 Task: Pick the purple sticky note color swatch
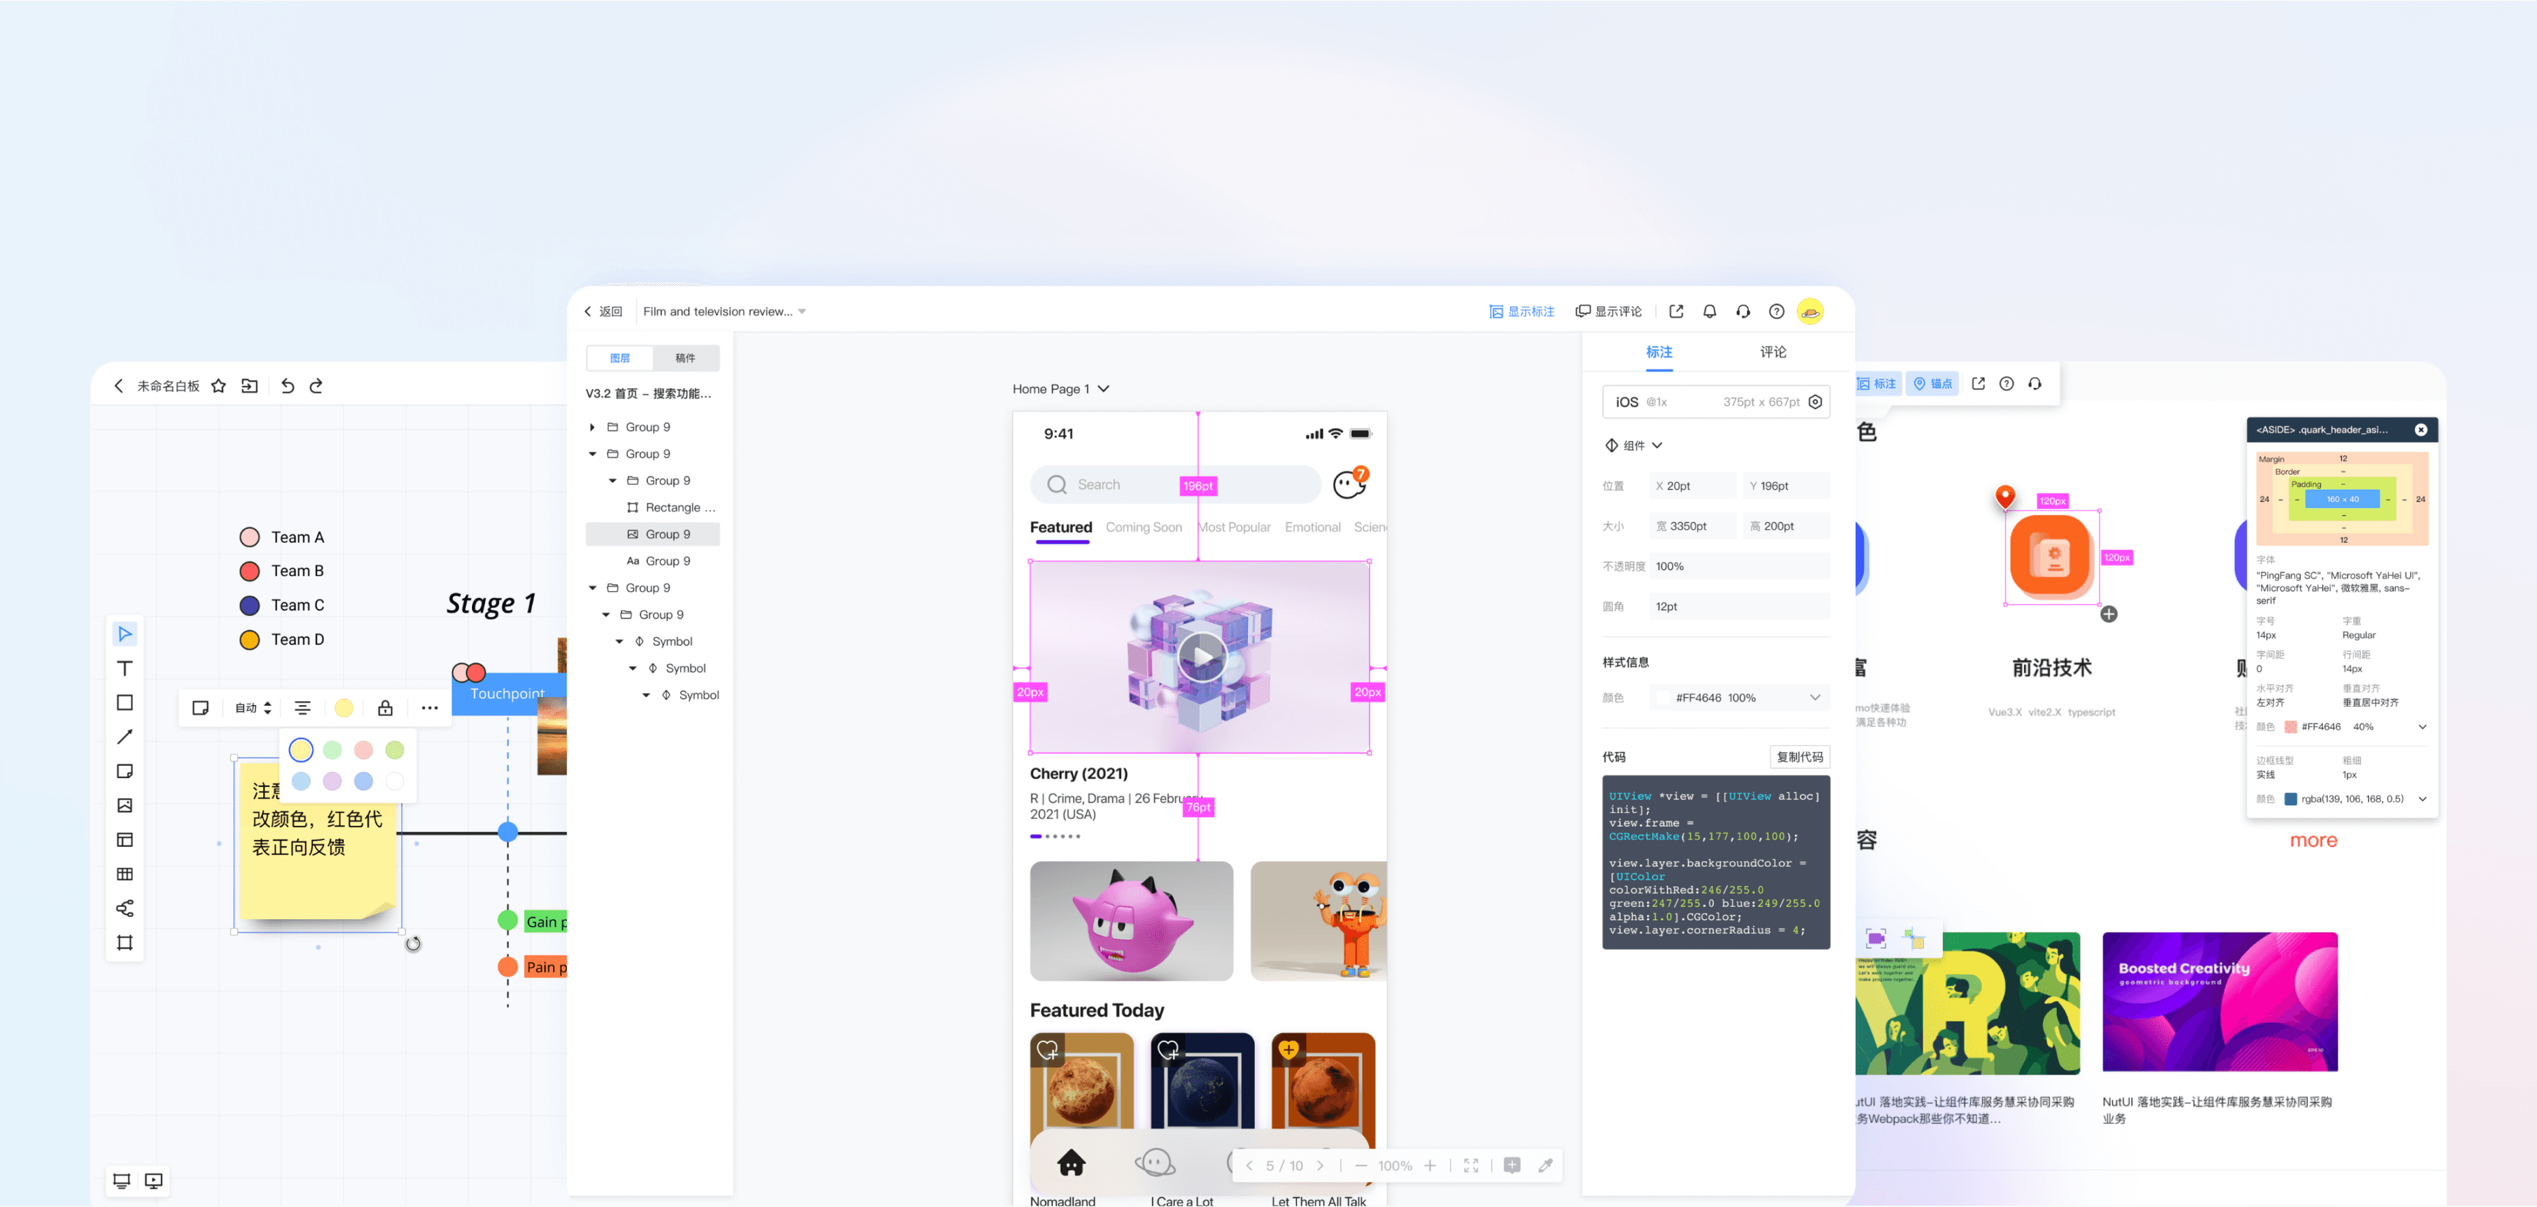[x=332, y=781]
